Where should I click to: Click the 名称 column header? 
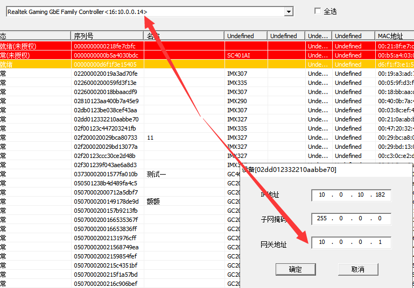[x=184, y=36]
